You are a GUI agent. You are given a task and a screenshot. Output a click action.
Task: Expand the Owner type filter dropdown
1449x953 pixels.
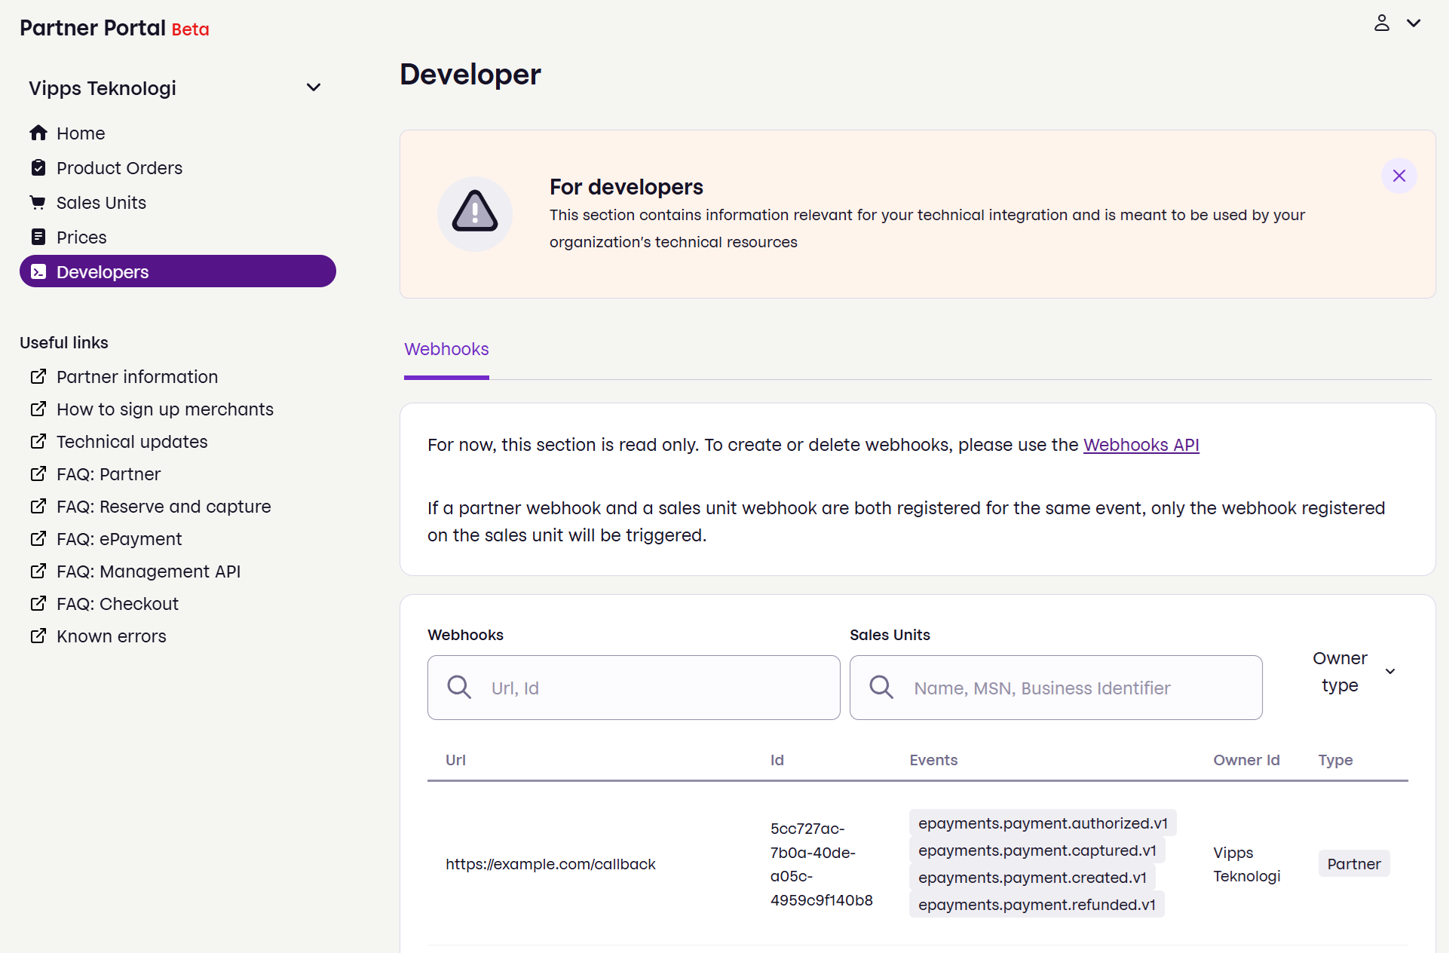pyautogui.click(x=1350, y=671)
